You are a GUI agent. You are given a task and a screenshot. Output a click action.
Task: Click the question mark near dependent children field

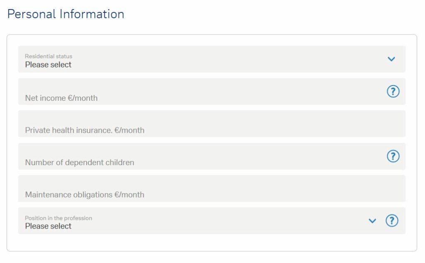(x=392, y=156)
